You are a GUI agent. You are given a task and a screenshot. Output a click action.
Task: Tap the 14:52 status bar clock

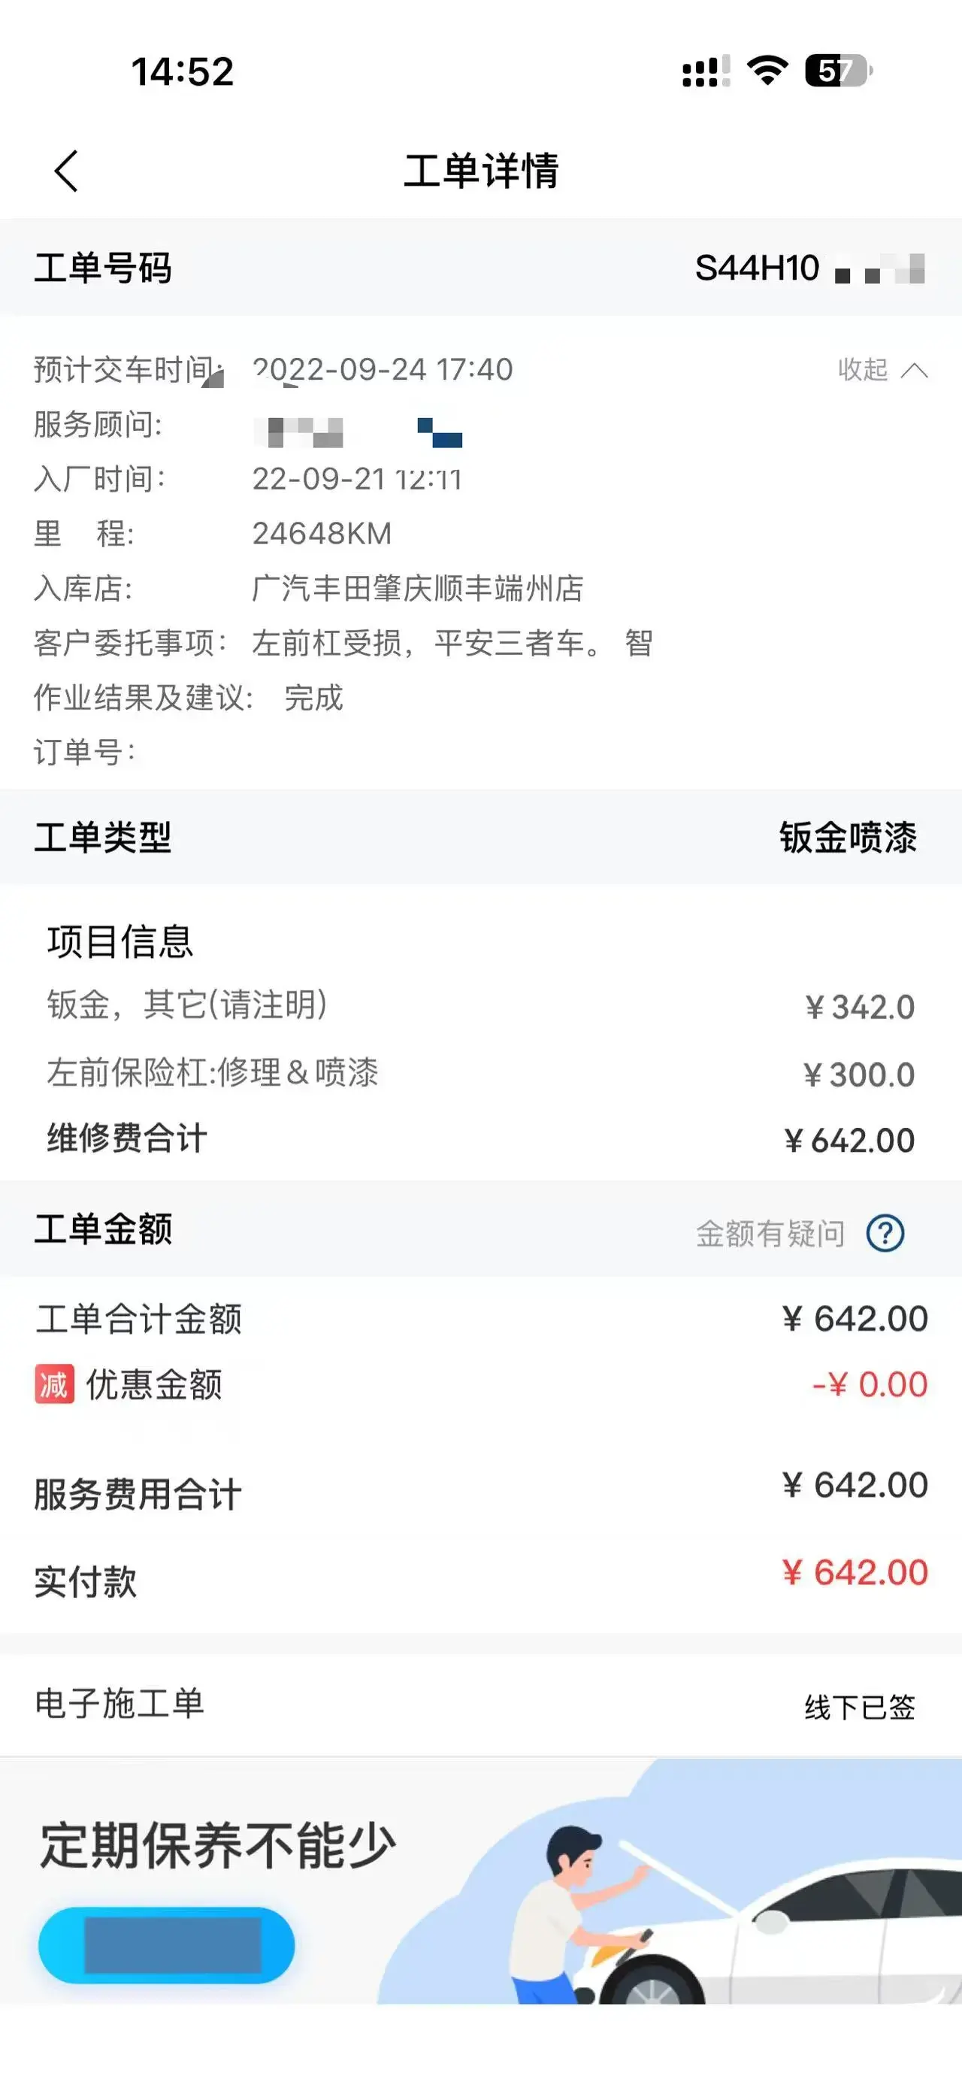(183, 71)
